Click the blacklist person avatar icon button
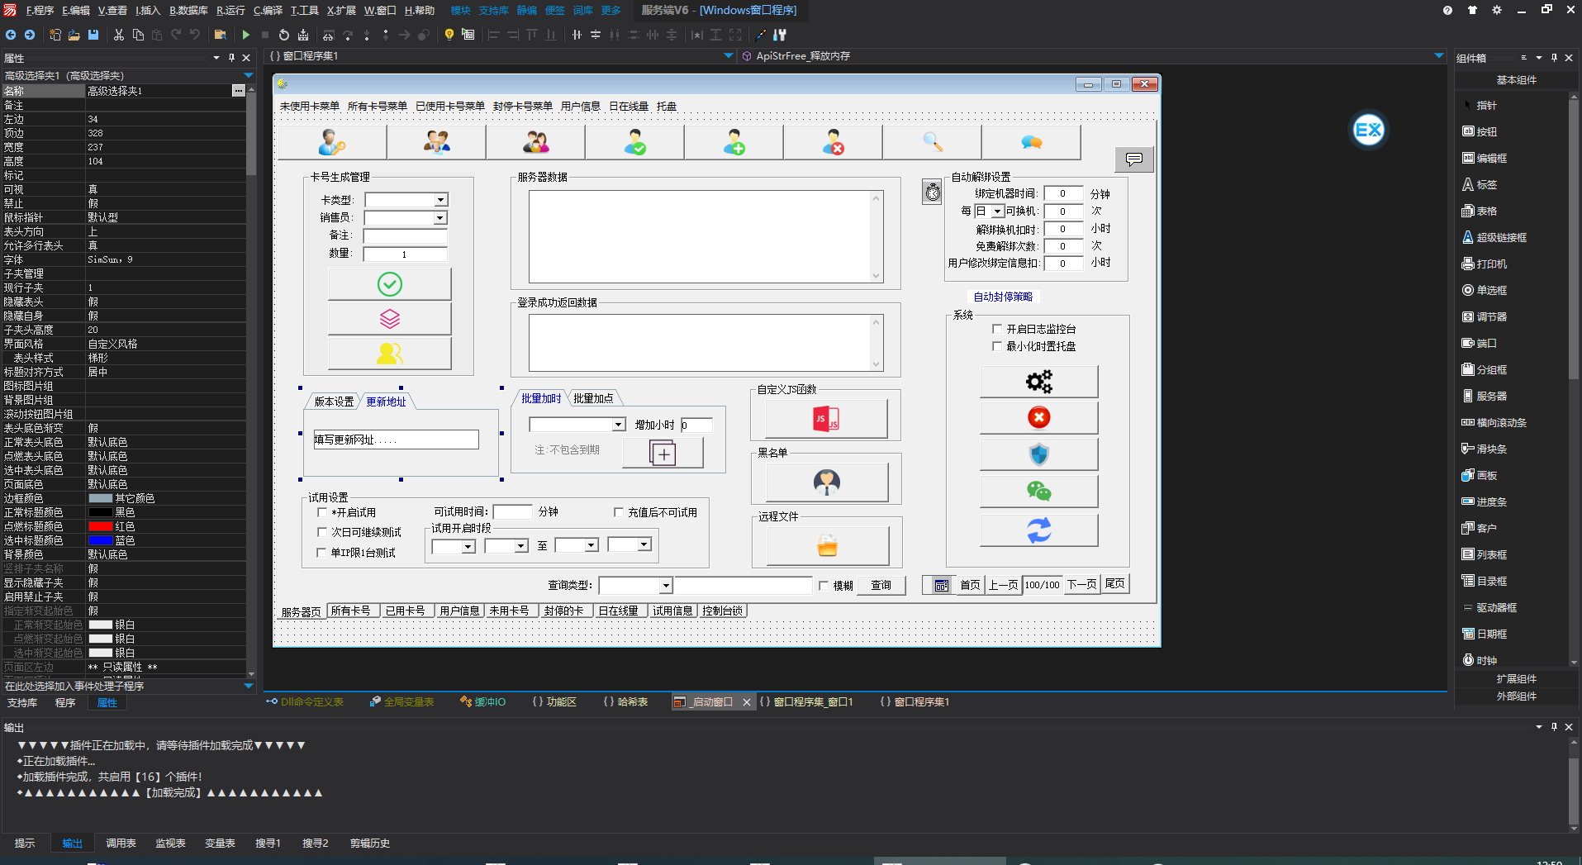1582x865 pixels. coord(827,482)
